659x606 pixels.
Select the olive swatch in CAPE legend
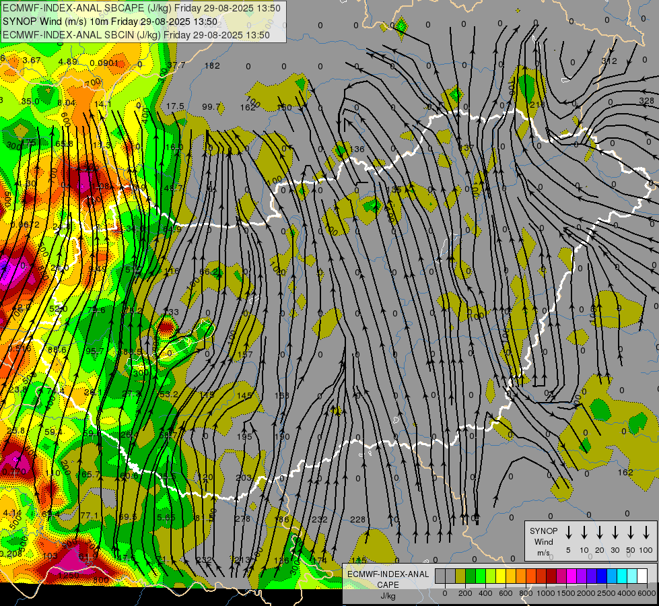[x=460, y=576]
